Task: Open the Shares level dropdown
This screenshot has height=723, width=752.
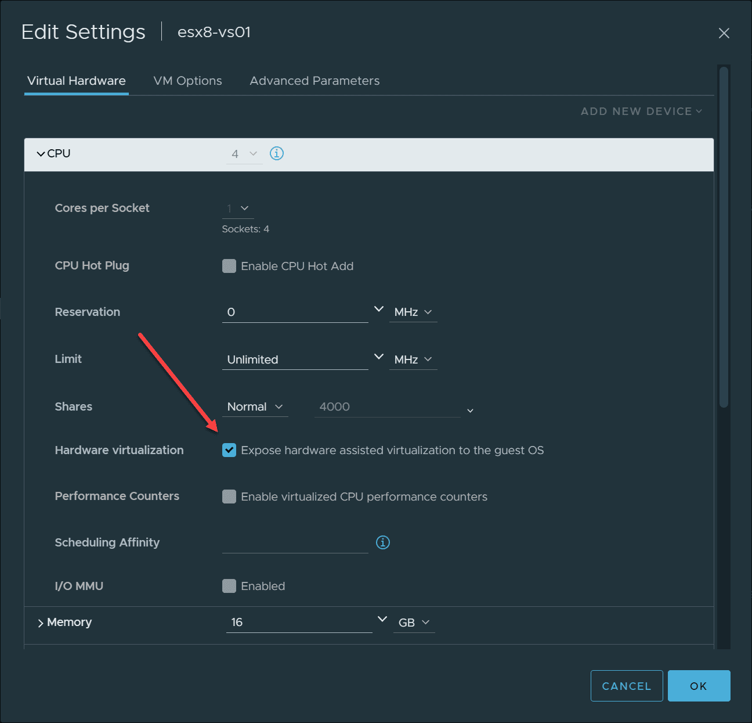Action: pos(255,407)
